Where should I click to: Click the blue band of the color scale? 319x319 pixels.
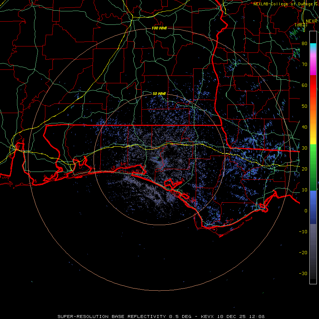tap(313, 207)
